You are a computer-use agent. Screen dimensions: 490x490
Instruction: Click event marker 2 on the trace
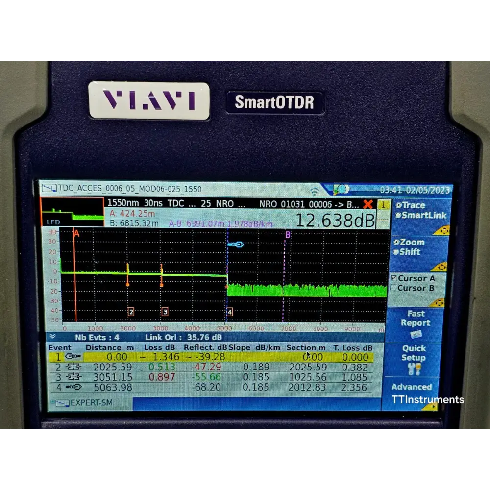131,312
